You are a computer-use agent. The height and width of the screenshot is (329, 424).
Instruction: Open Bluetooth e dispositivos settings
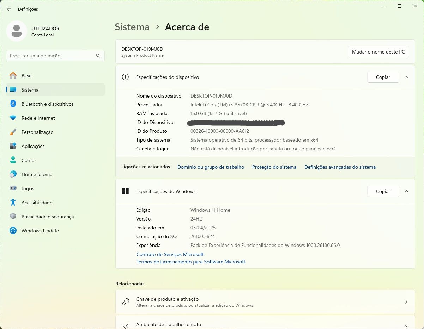coord(55,104)
